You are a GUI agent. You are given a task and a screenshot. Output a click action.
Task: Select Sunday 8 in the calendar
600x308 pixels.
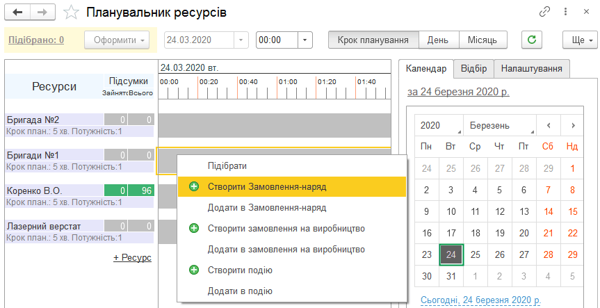(x=572, y=190)
